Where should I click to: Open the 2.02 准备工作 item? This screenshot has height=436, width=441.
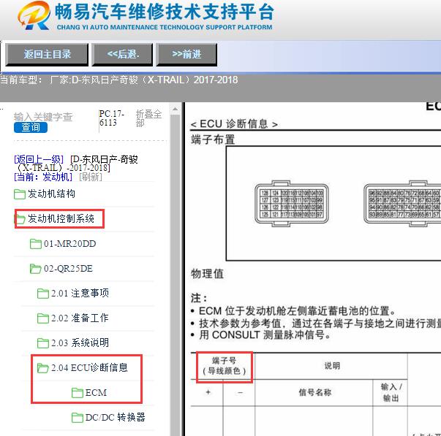click(80, 318)
